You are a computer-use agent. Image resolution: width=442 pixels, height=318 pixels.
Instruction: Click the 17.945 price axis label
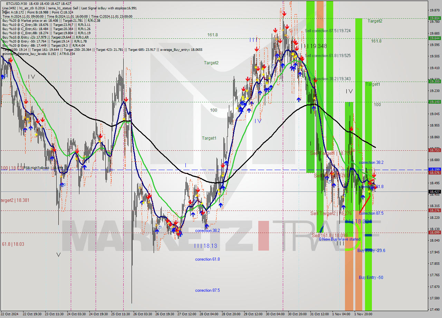pos(434,252)
